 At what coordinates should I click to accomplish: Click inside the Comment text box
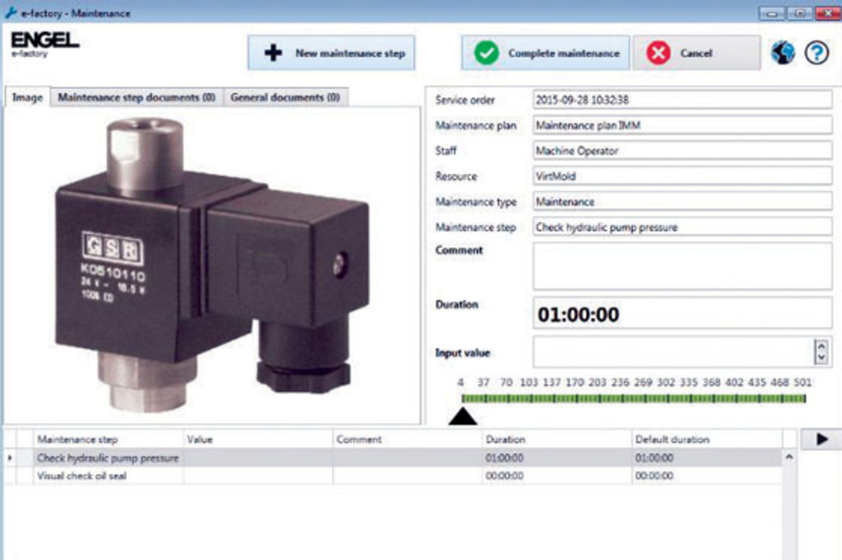tap(682, 266)
